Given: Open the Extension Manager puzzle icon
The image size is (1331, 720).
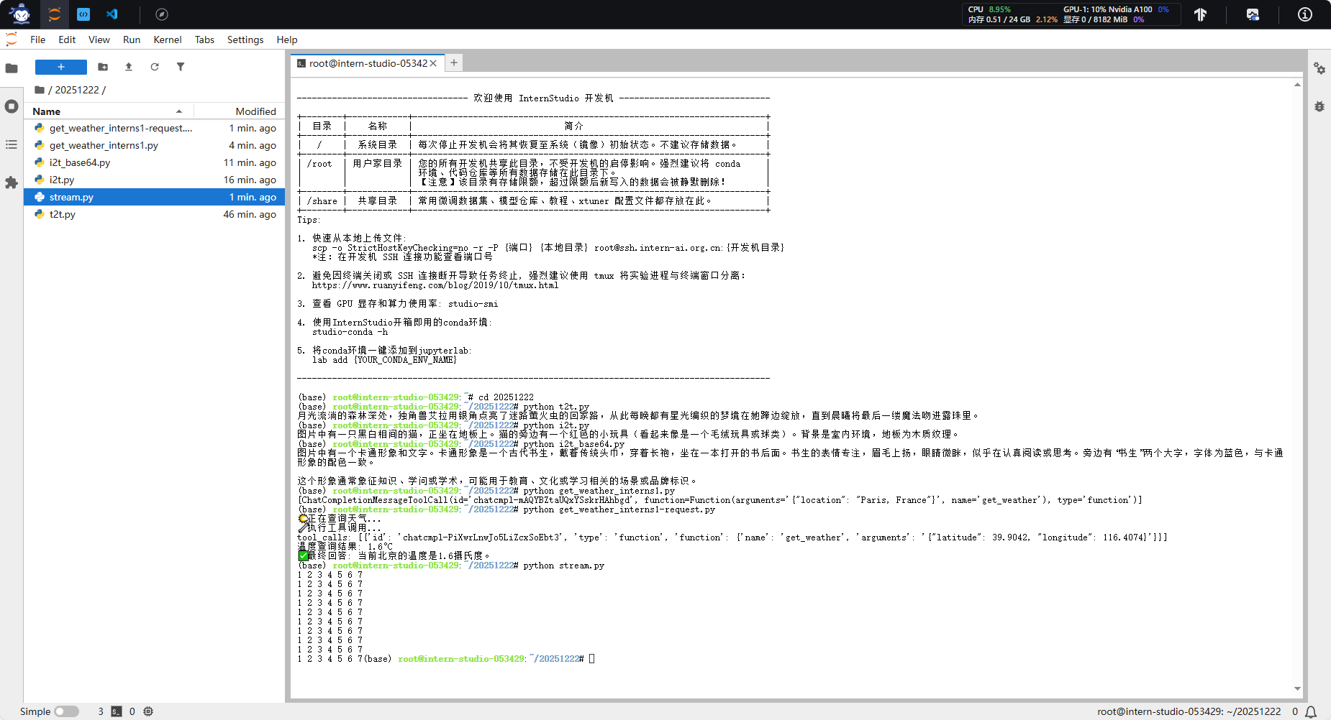Looking at the screenshot, I should pos(12,183).
